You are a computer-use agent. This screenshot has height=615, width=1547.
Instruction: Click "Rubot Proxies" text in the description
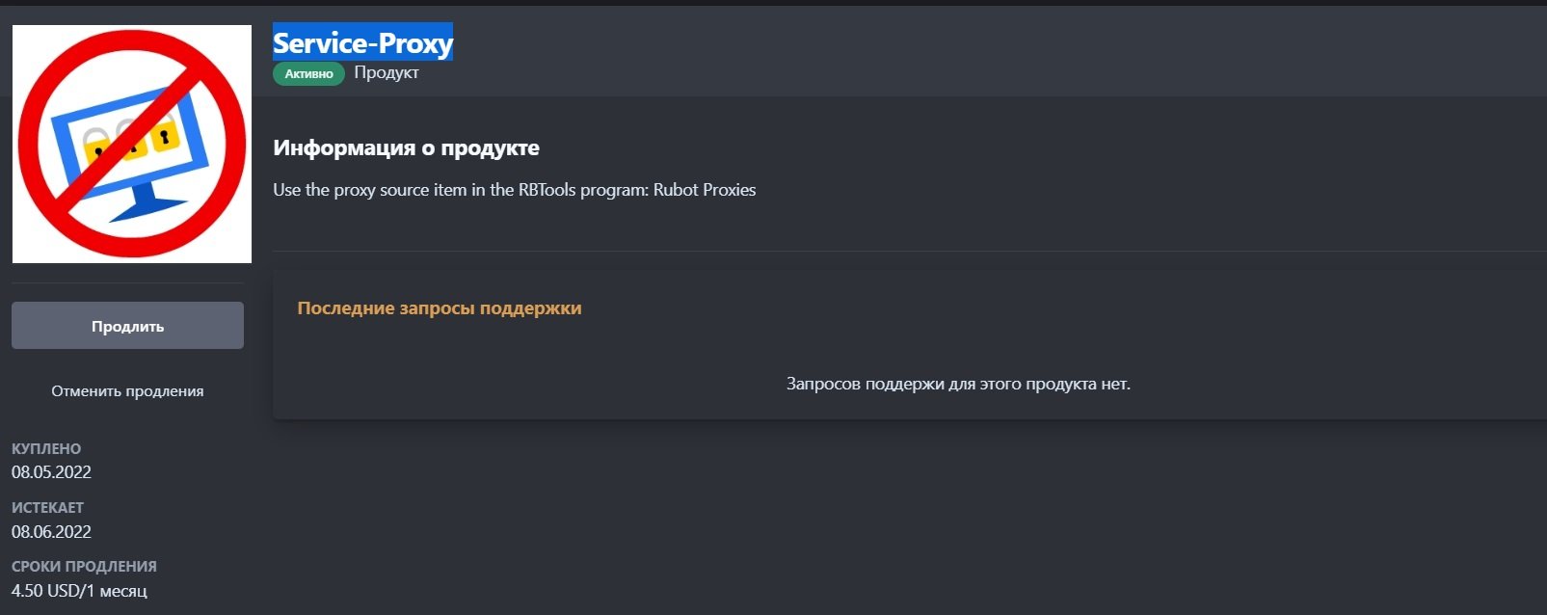pos(705,190)
